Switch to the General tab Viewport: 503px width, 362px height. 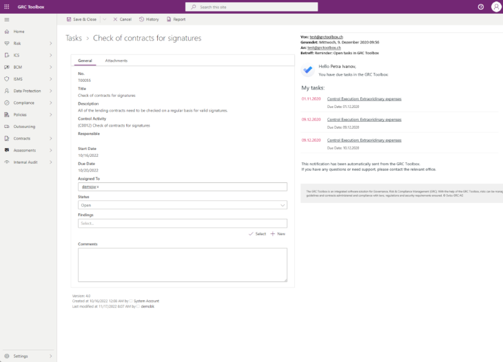(85, 61)
